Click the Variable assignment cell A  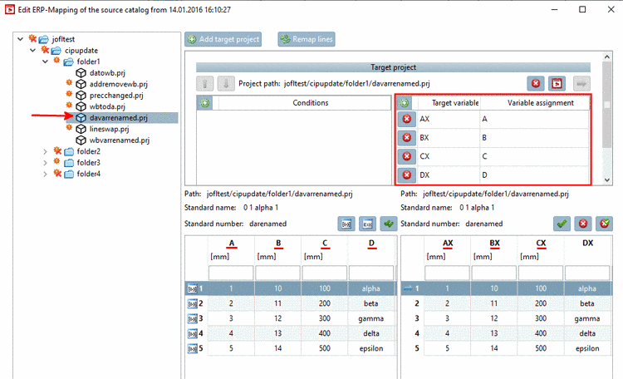point(534,119)
